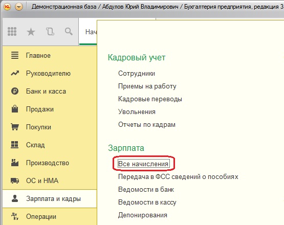Click the truck icon for ОС и НМА
The width and height of the screenshot is (284, 225).
tap(15, 181)
